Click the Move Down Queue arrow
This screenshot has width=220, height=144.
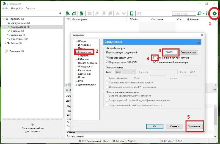[124, 13]
